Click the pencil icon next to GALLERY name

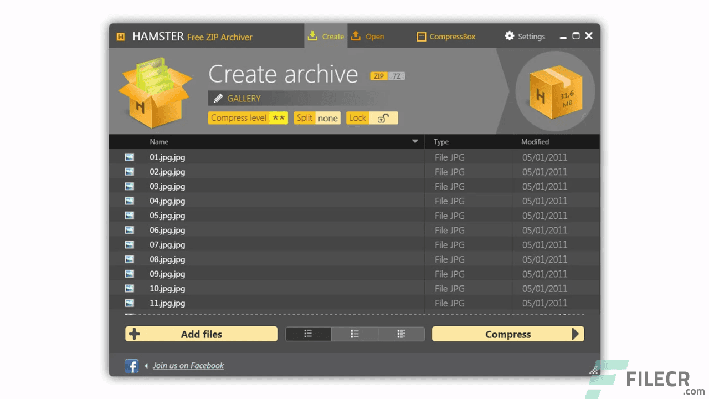point(218,98)
